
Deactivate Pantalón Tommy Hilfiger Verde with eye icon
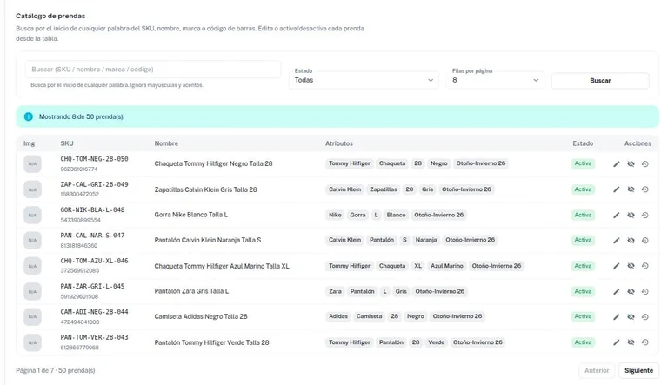[631, 342]
